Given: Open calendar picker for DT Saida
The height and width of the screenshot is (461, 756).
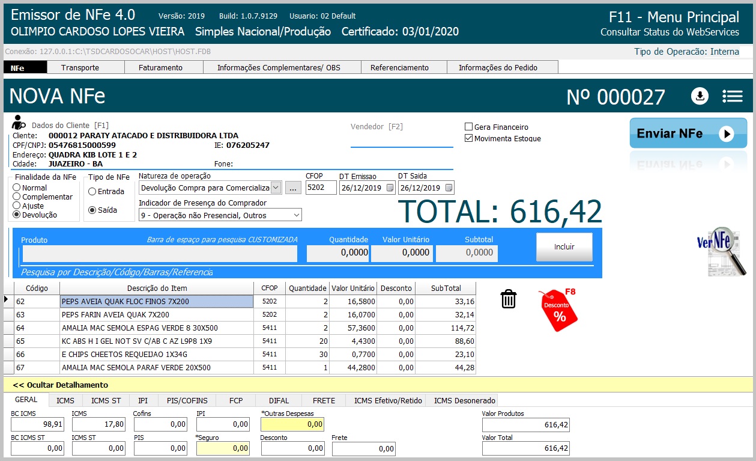Looking at the screenshot, I should coord(449,188).
